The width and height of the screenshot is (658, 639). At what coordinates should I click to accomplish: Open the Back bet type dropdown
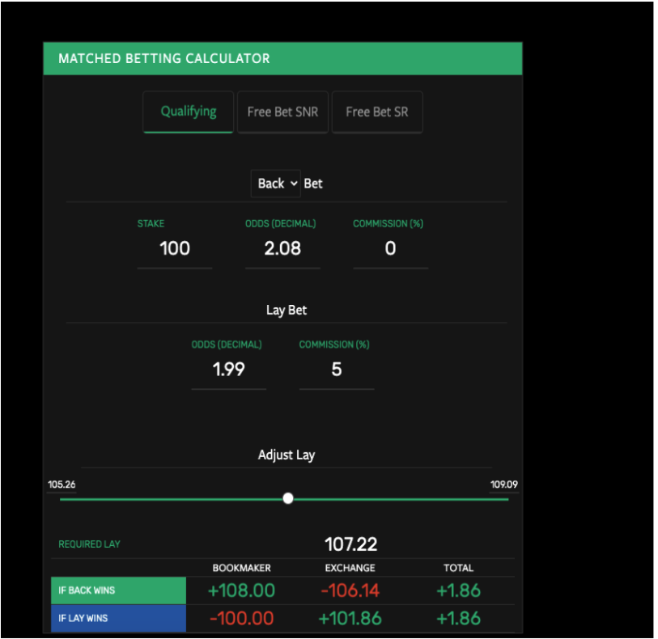(277, 184)
